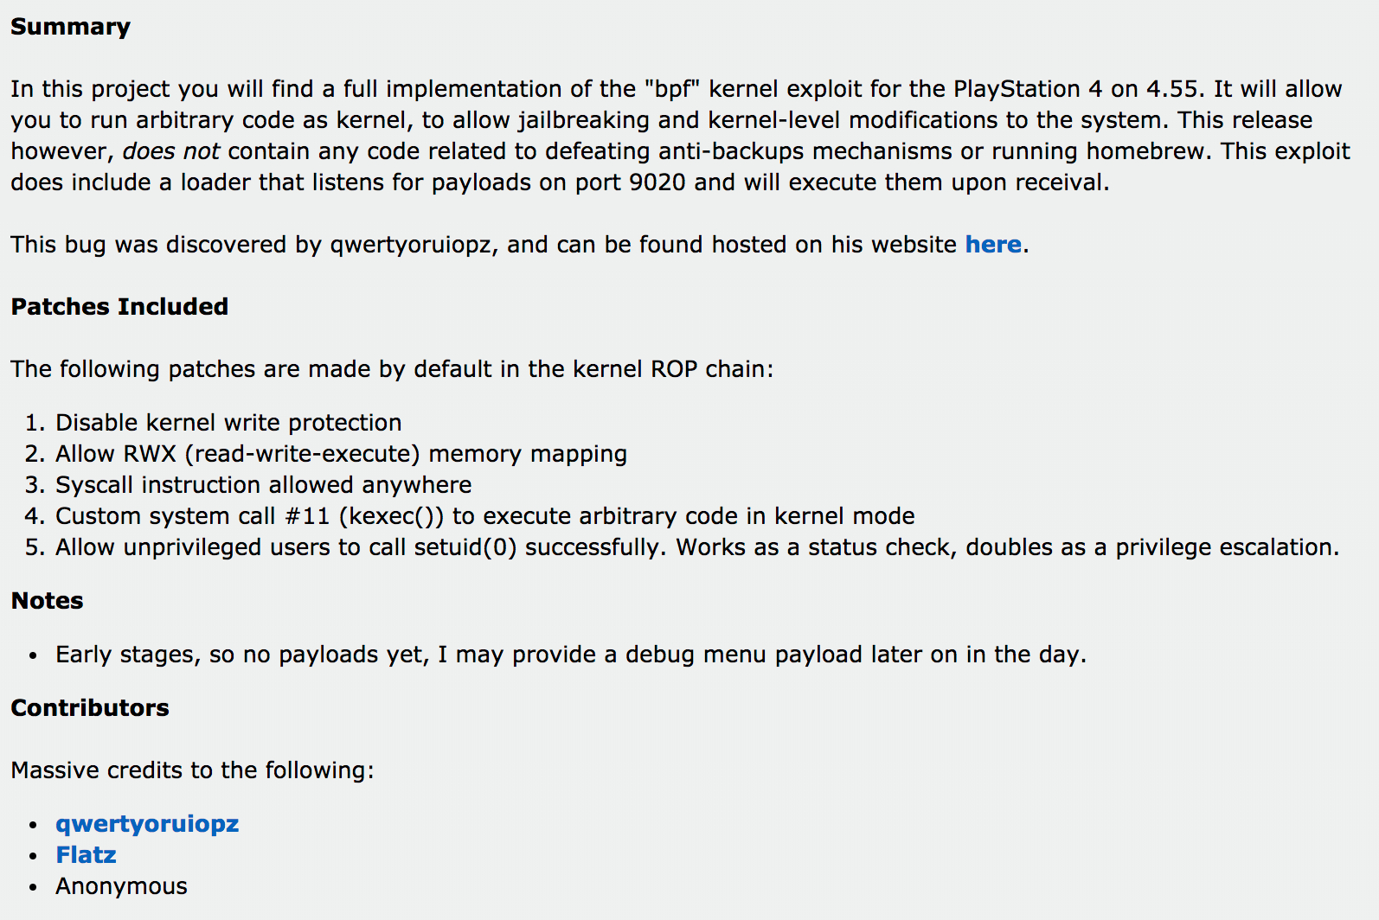The image size is (1379, 920).
Task: Click the Contributors heading
Action: (90, 708)
